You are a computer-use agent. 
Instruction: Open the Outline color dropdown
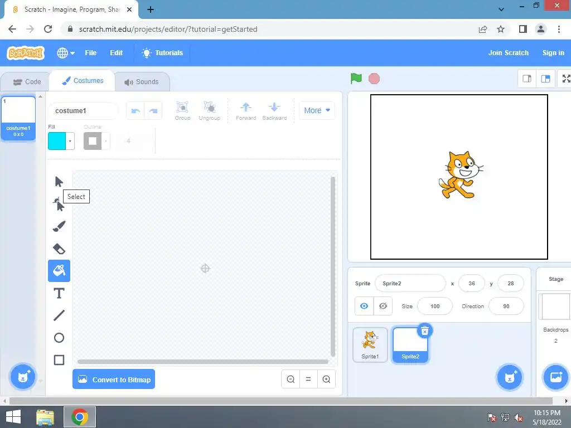pyautogui.click(x=105, y=141)
